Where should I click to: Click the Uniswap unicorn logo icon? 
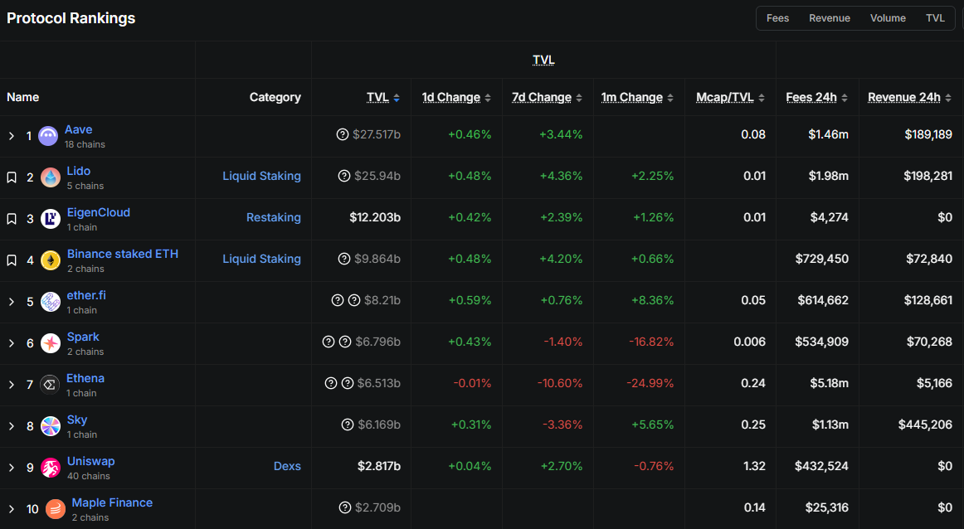tap(51, 468)
